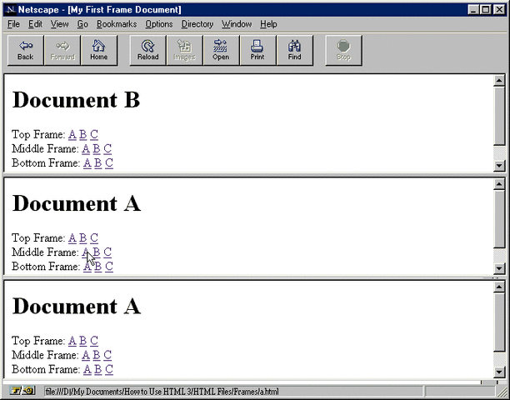The height and width of the screenshot is (400, 510).
Task: In bottom frame, click Top Frame link C
Action: coord(94,341)
